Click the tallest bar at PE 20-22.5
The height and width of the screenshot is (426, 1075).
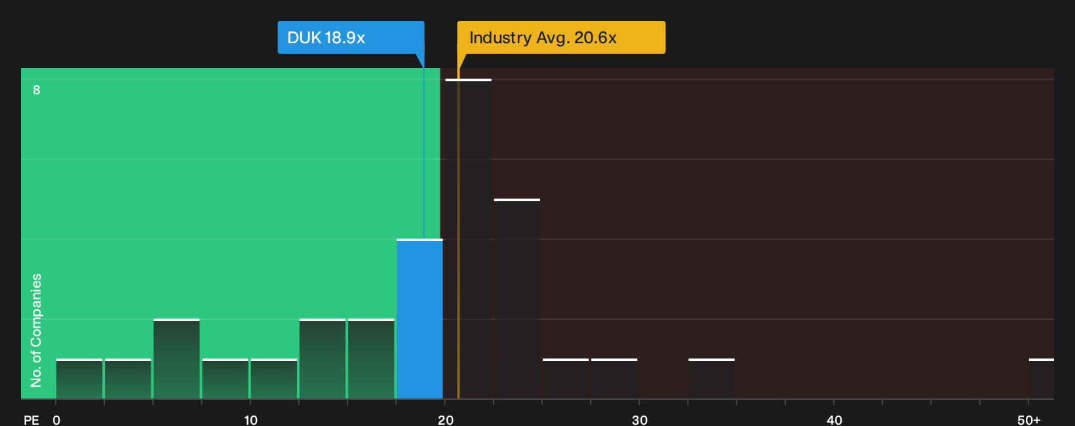pyautogui.click(x=468, y=239)
